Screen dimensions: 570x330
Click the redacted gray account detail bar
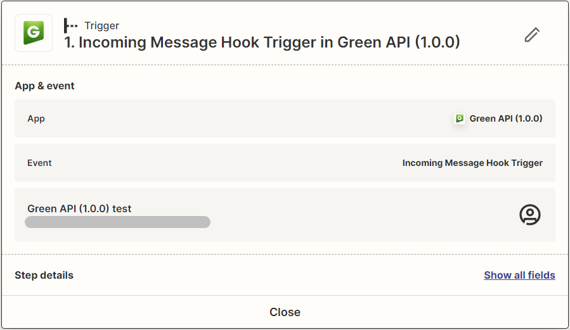pos(117,222)
